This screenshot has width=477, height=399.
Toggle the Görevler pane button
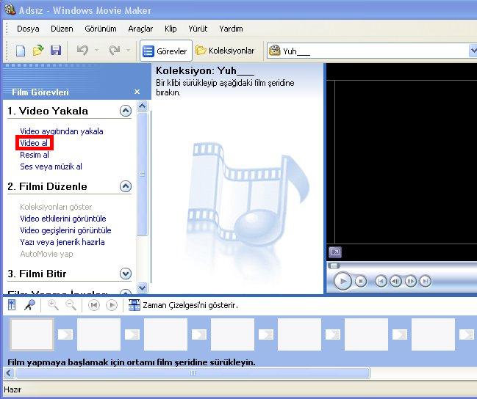[x=165, y=51]
